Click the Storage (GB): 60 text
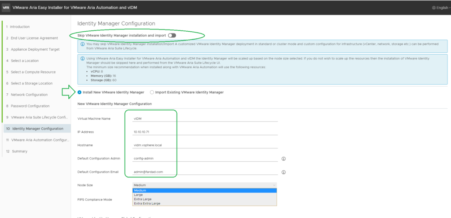The width and height of the screenshot is (451, 218). (x=104, y=80)
